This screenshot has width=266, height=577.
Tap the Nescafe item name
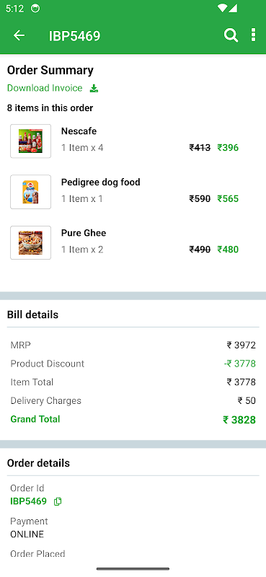79,131
